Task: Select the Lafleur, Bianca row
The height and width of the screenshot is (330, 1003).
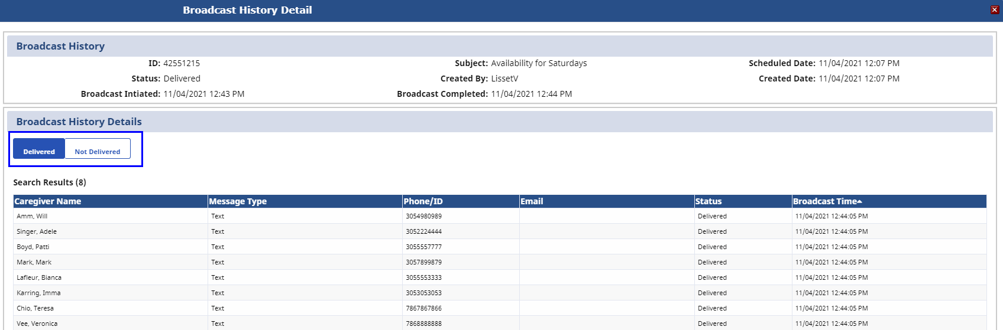Action: 39,277
